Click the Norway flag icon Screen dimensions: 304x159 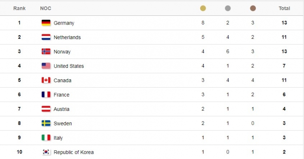coord(46,52)
